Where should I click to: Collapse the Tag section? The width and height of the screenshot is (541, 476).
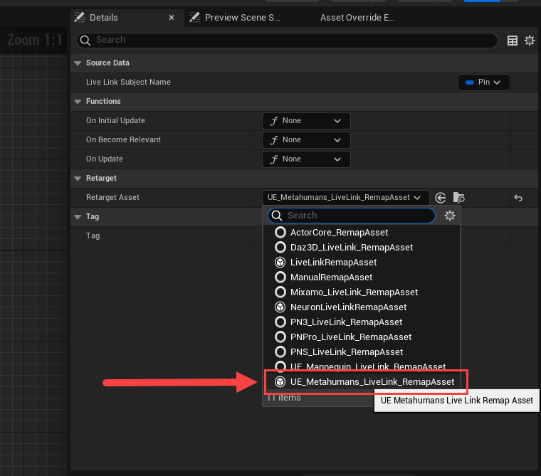pyautogui.click(x=78, y=216)
